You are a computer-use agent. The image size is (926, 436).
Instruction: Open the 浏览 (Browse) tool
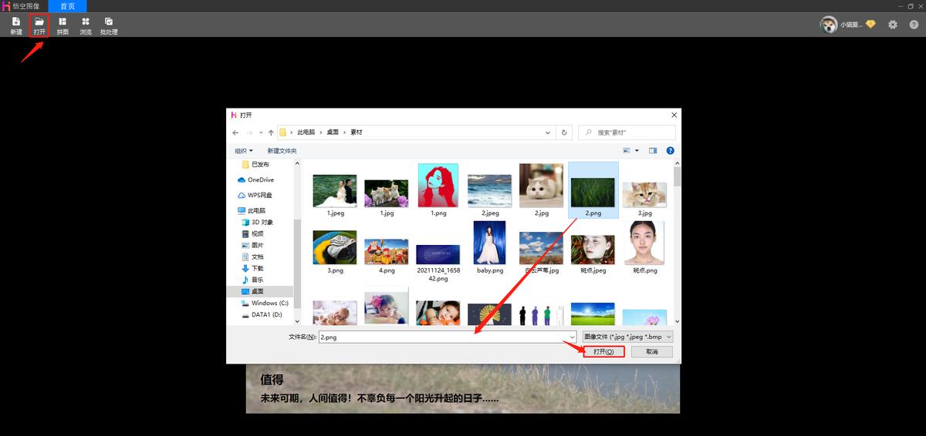(x=86, y=26)
